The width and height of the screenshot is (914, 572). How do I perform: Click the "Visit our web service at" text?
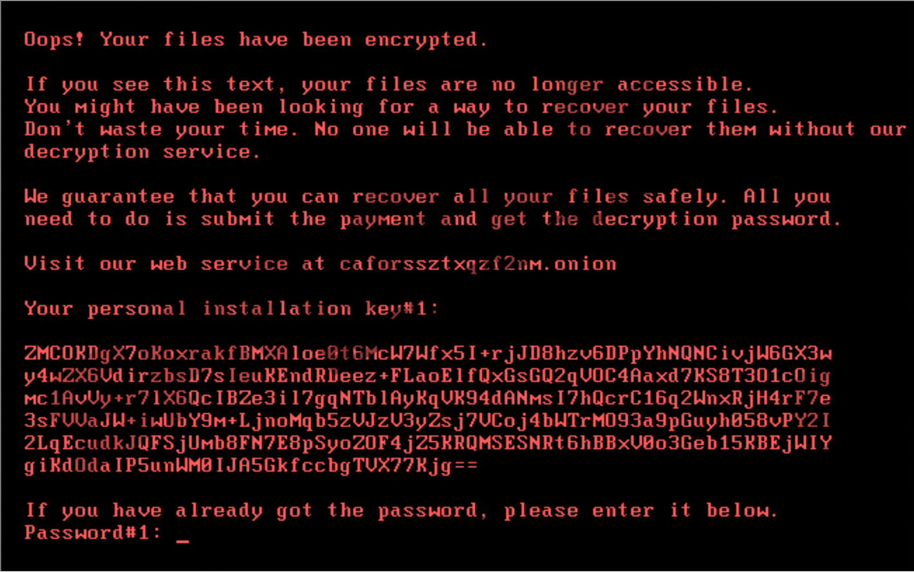tap(174, 264)
